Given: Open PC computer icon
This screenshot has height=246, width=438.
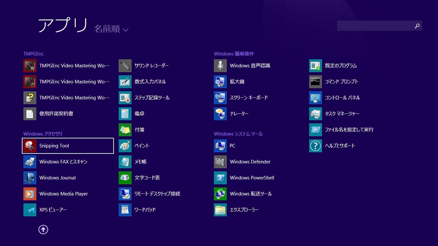Looking at the screenshot, I should point(220,146).
